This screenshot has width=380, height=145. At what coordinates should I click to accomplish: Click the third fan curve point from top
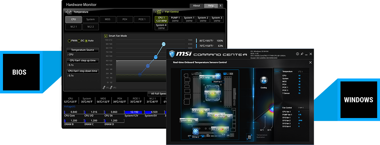[x=148, y=66]
